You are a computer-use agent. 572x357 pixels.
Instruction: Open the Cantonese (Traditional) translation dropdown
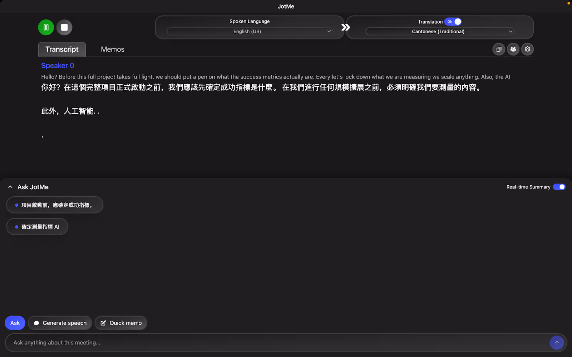(440, 31)
